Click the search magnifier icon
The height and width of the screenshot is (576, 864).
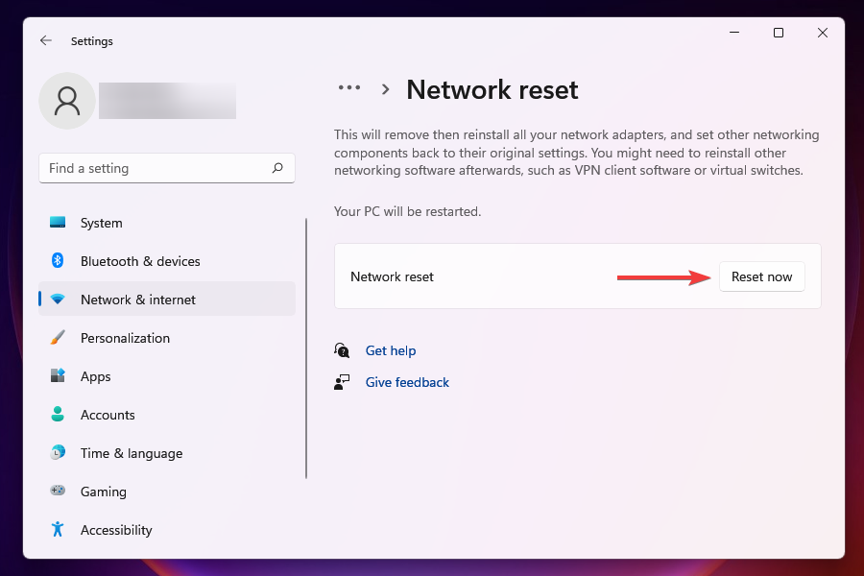(277, 168)
